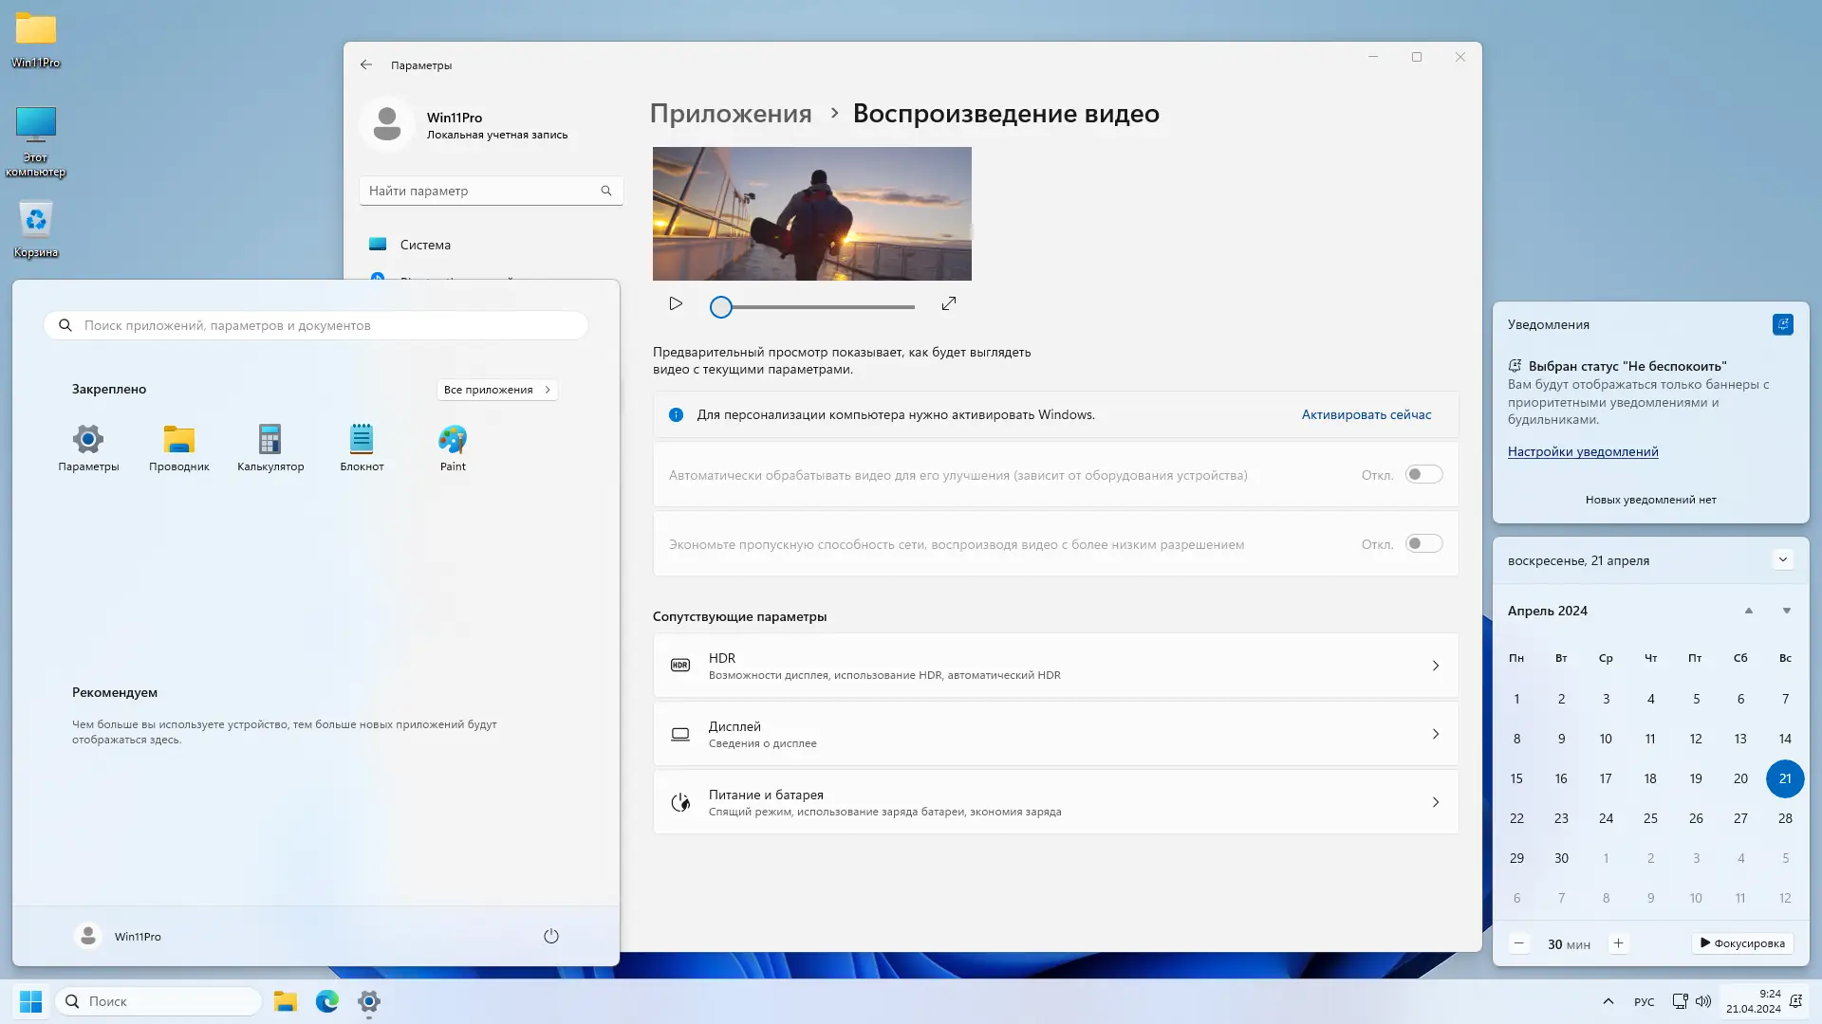Collapse the calendar using its chevron

tap(1785, 559)
